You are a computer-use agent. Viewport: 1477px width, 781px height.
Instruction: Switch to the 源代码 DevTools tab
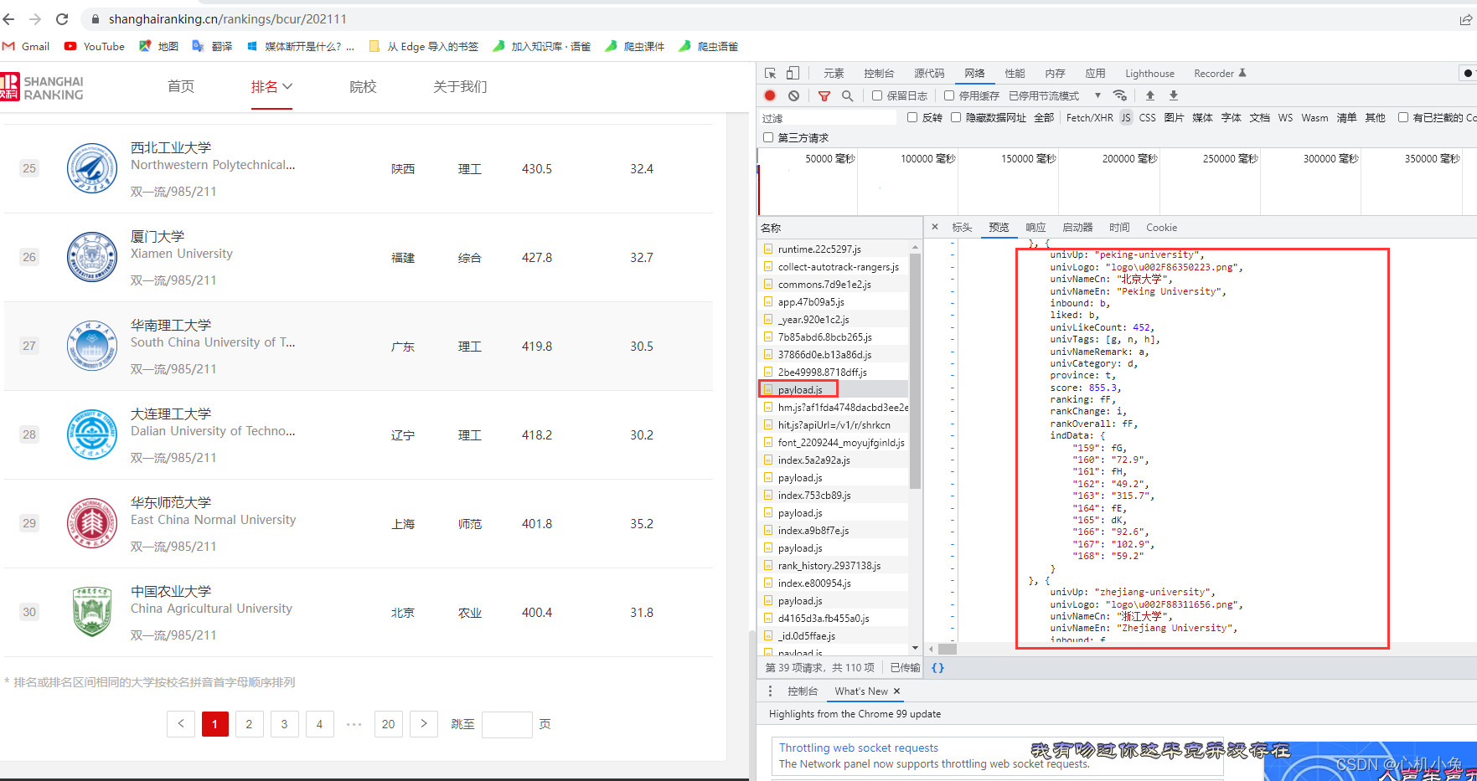(x=929, y=73)
